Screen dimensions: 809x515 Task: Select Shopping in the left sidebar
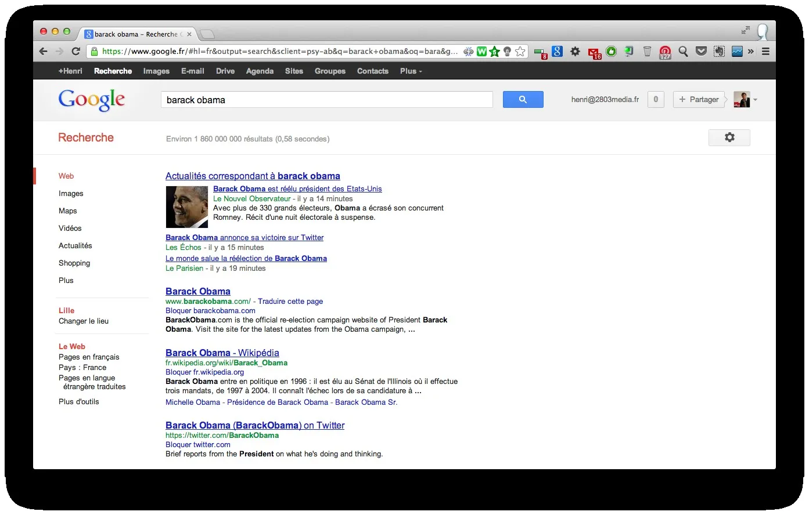(x=74, y=263)
